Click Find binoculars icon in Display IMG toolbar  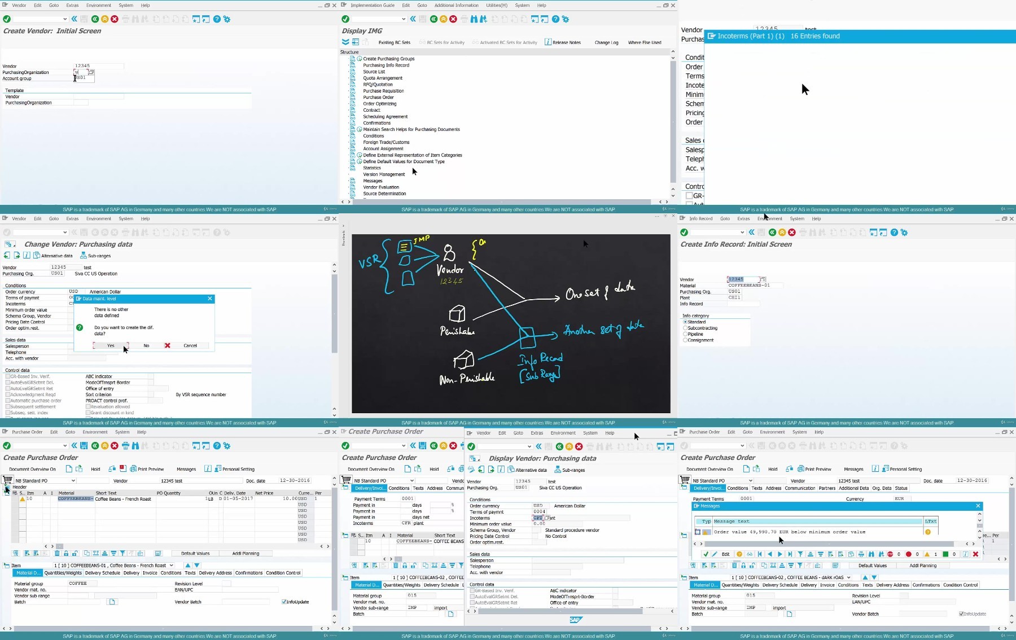tap(474, 19)
